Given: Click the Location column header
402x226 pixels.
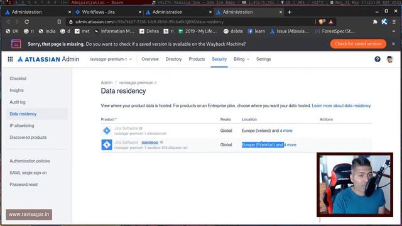Looking at the screenshot, I should pos(249,119).
